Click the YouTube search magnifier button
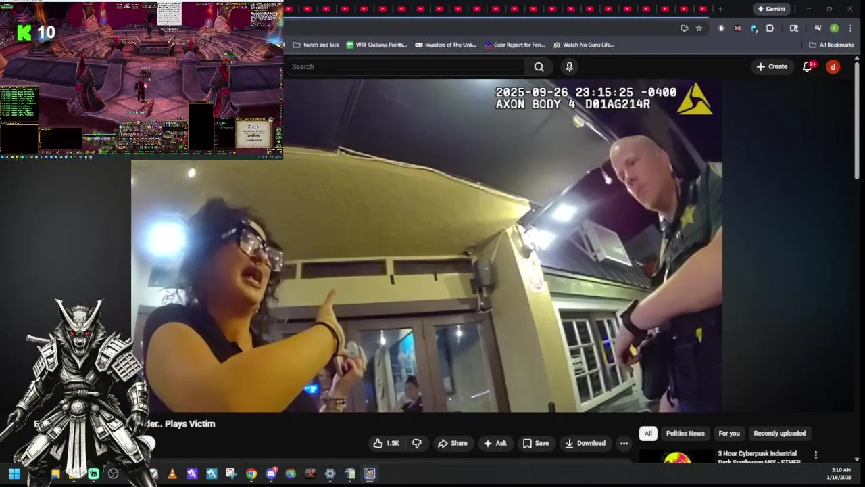This screenshot has width=865, height=487. 539,66
